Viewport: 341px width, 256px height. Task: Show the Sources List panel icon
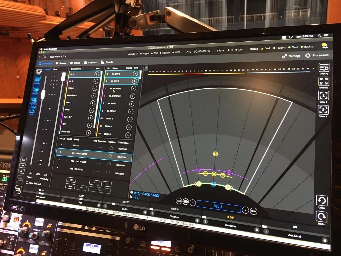click(37, 79)
